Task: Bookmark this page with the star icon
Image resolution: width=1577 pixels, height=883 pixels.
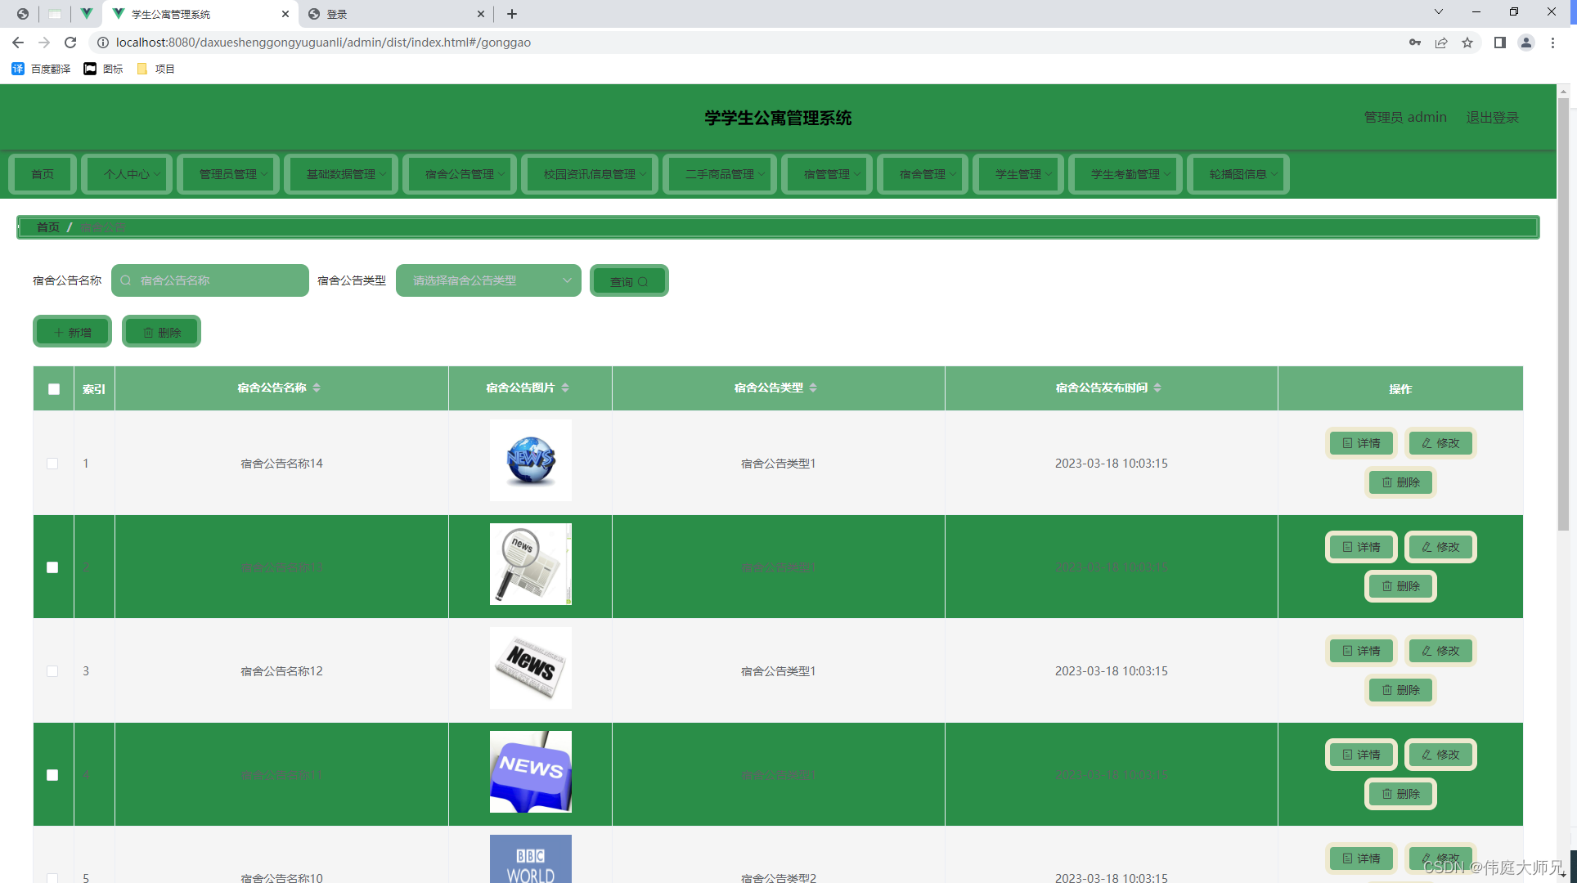Action: tap(1467, 43)
